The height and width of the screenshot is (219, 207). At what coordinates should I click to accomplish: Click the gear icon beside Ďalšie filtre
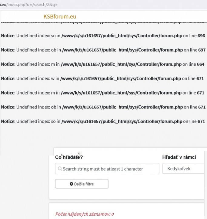[72, 184]
